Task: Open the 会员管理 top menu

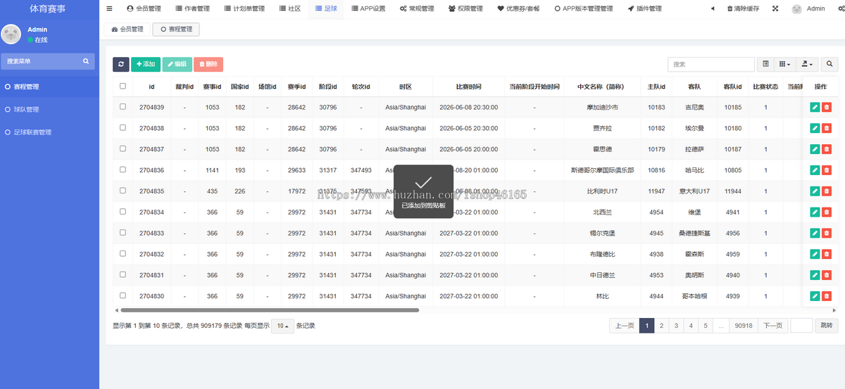Action: click(x=144, y=8)
